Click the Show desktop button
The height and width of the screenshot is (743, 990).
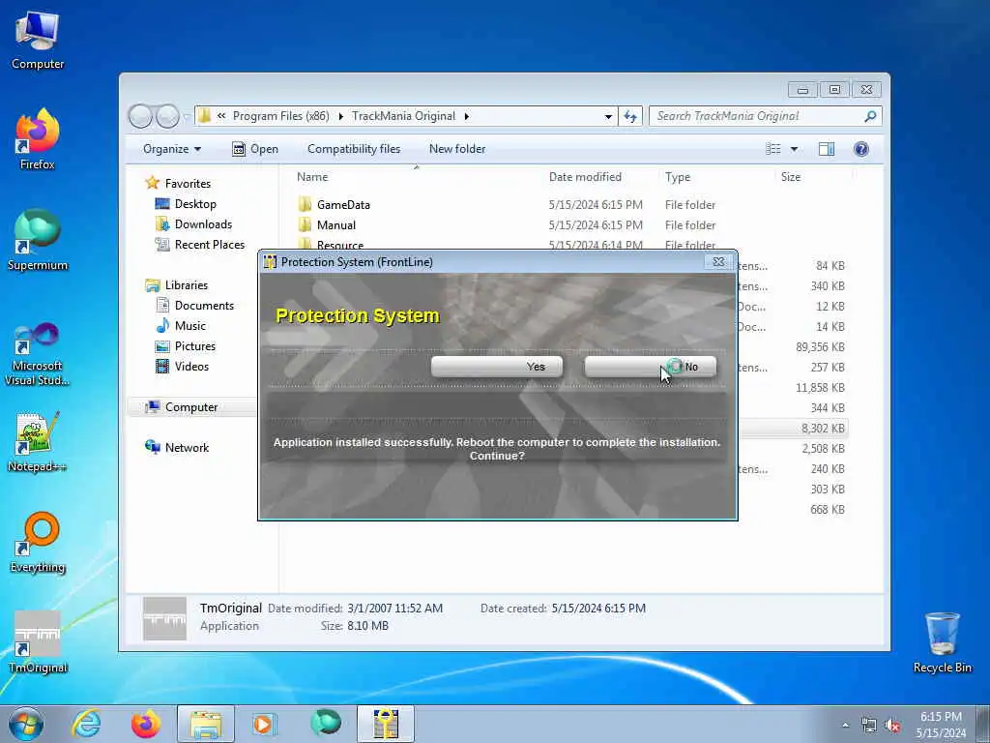click(x=982, y=725)
